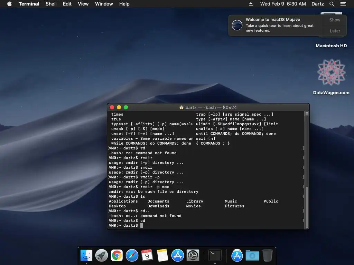
Task: Select the Macintosh HD desktop label
Action: [331, 46]
